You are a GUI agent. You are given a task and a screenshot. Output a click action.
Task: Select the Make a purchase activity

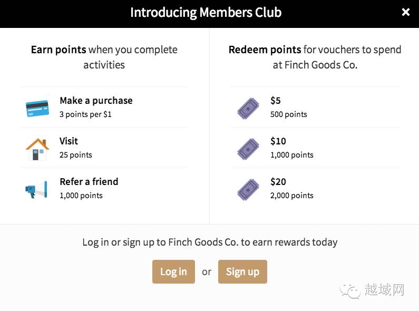(x=96, y=101)
